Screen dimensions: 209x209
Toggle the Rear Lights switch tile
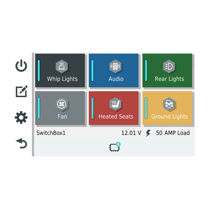click(x=167, y=70)
